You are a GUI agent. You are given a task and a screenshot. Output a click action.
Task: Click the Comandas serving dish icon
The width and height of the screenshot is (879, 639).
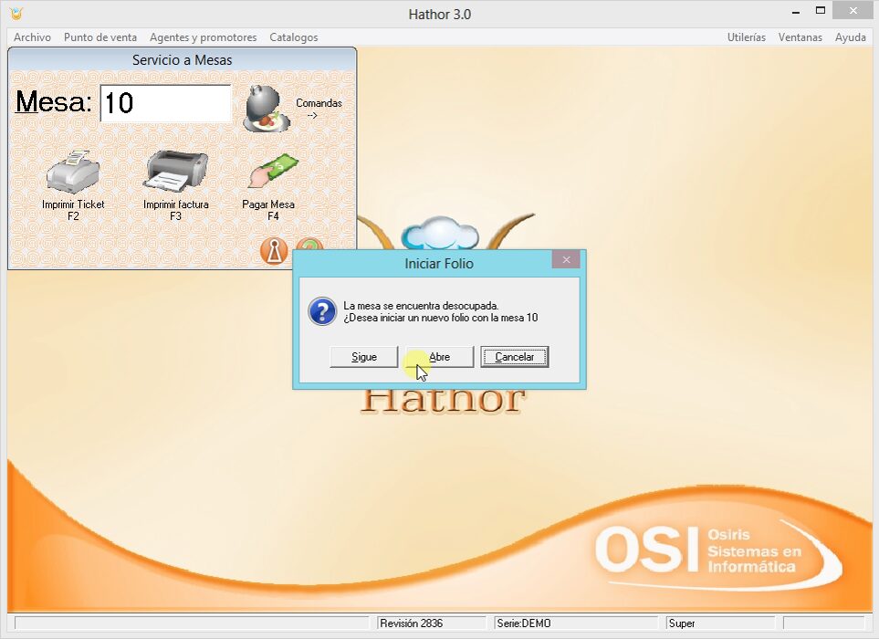click(267, 109)
